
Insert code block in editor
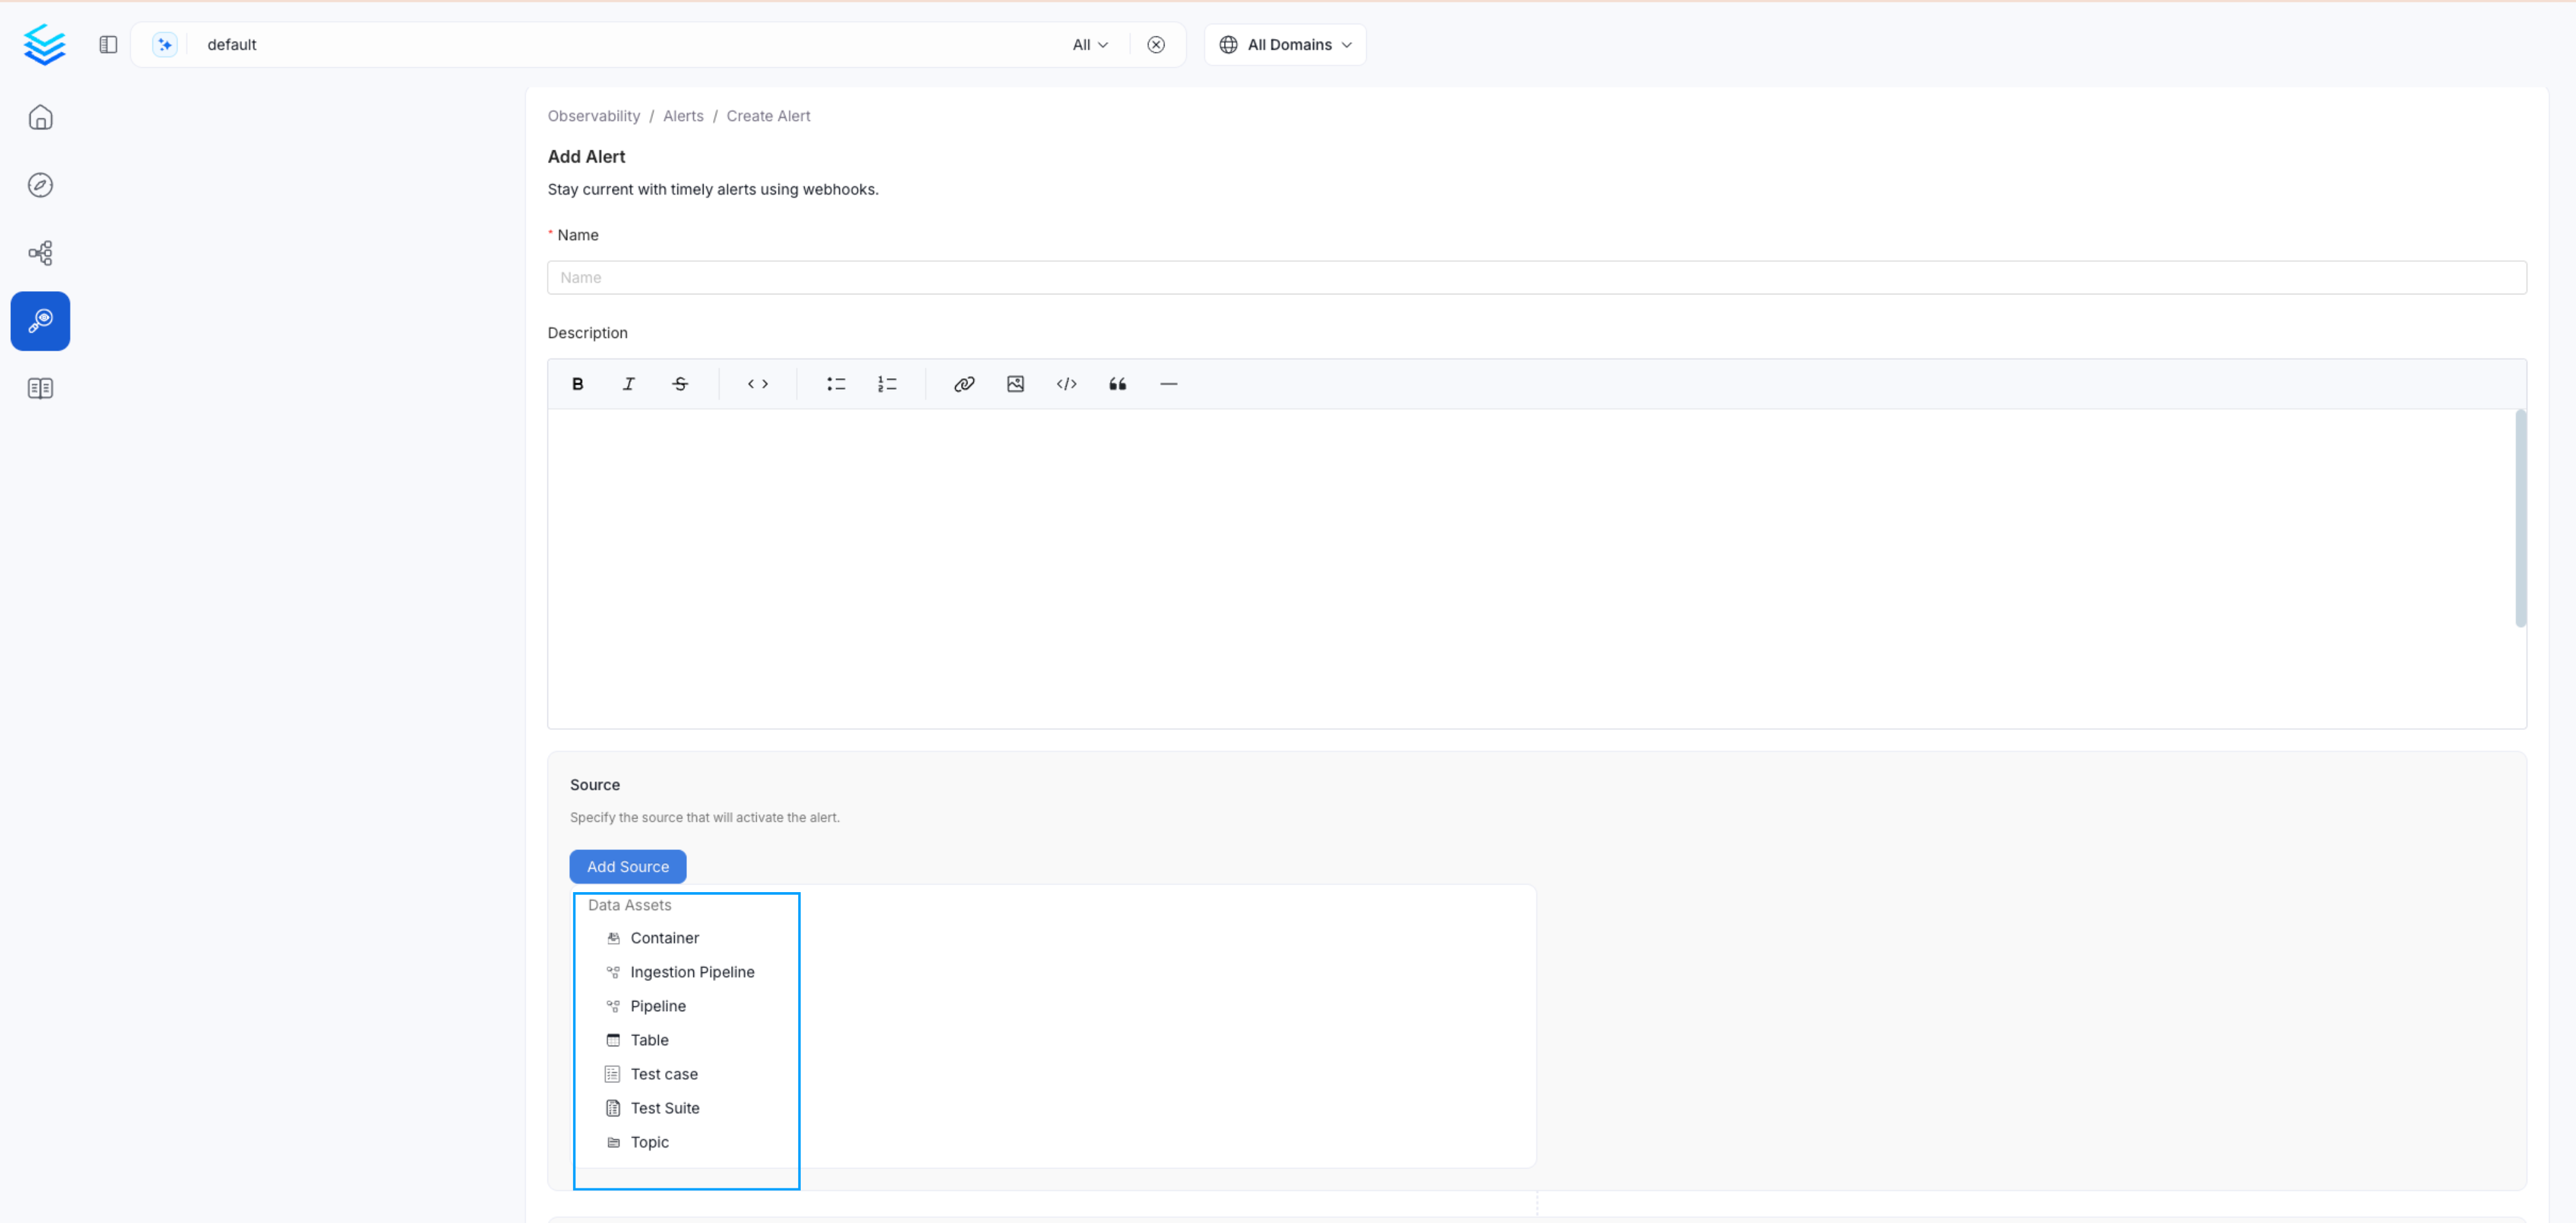1066,384
